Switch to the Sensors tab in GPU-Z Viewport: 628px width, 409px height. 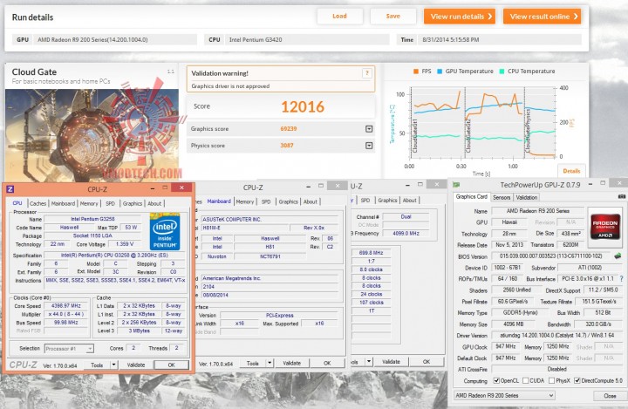[x=502, y=197]
